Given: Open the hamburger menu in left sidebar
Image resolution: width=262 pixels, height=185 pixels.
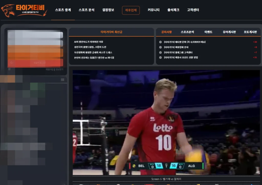Looking at the screenshot, I should tap(62, 80).
